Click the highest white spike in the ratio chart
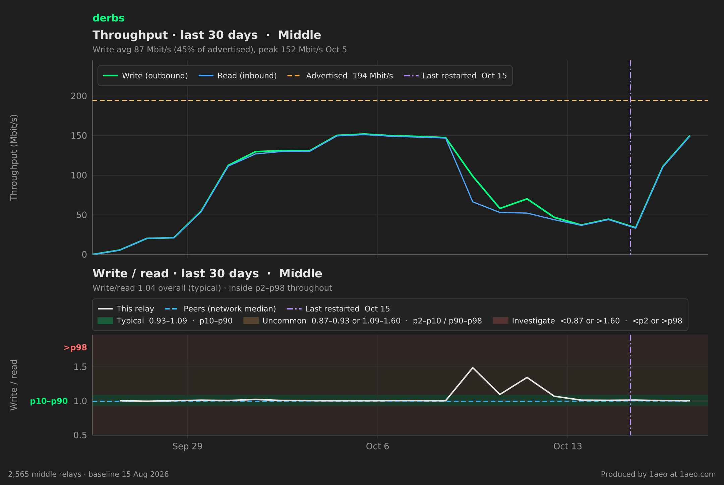724x485 pixels. click(473, 368)
